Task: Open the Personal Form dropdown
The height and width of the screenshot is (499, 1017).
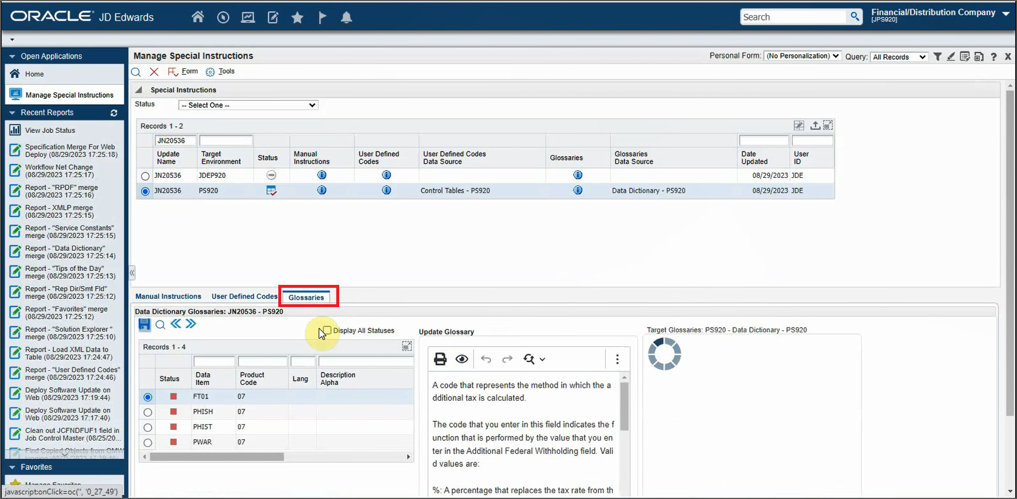Action: click(803, 56)
